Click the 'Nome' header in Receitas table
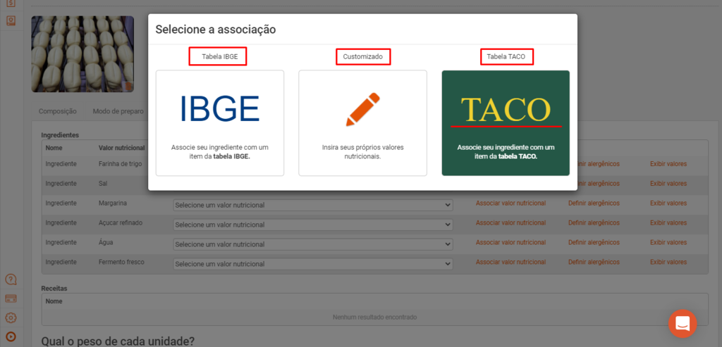Image resolution: width=722 pixels, height=347 pixels. (54, 301)
